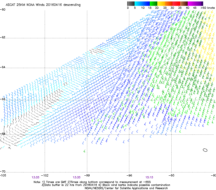
Task: Click the green 15-20 knots color segment
Action: [x=154, y=4]
